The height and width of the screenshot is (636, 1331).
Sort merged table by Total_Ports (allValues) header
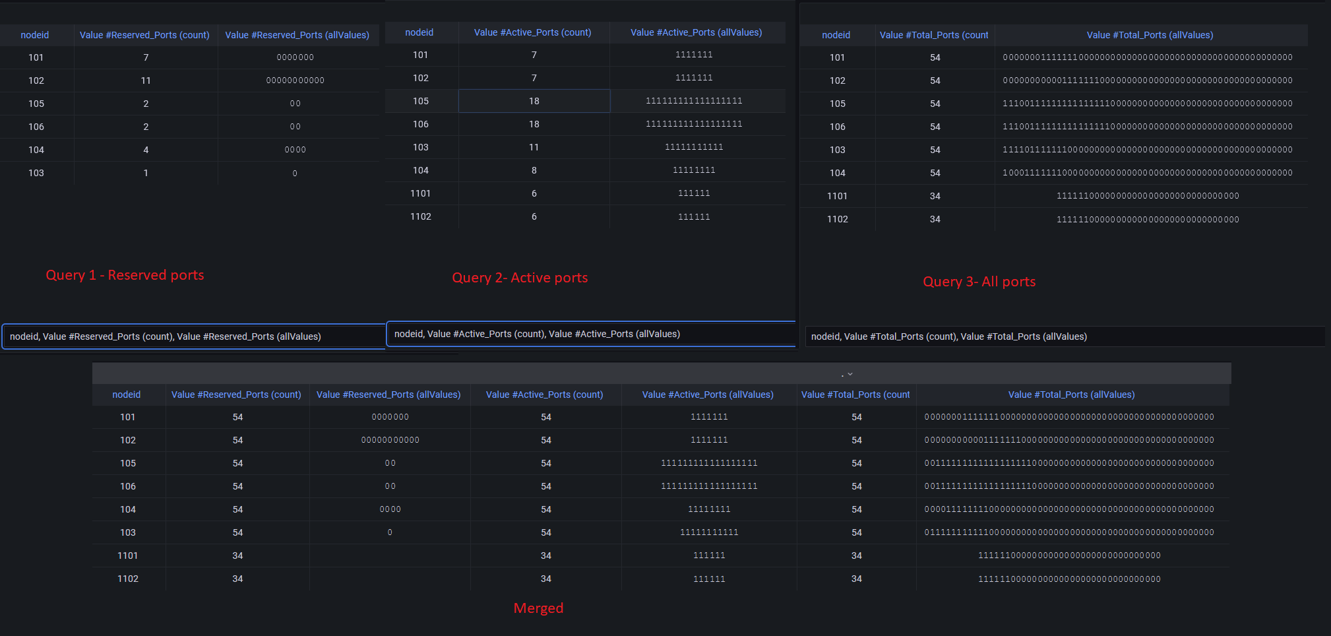click(1072, 395)
